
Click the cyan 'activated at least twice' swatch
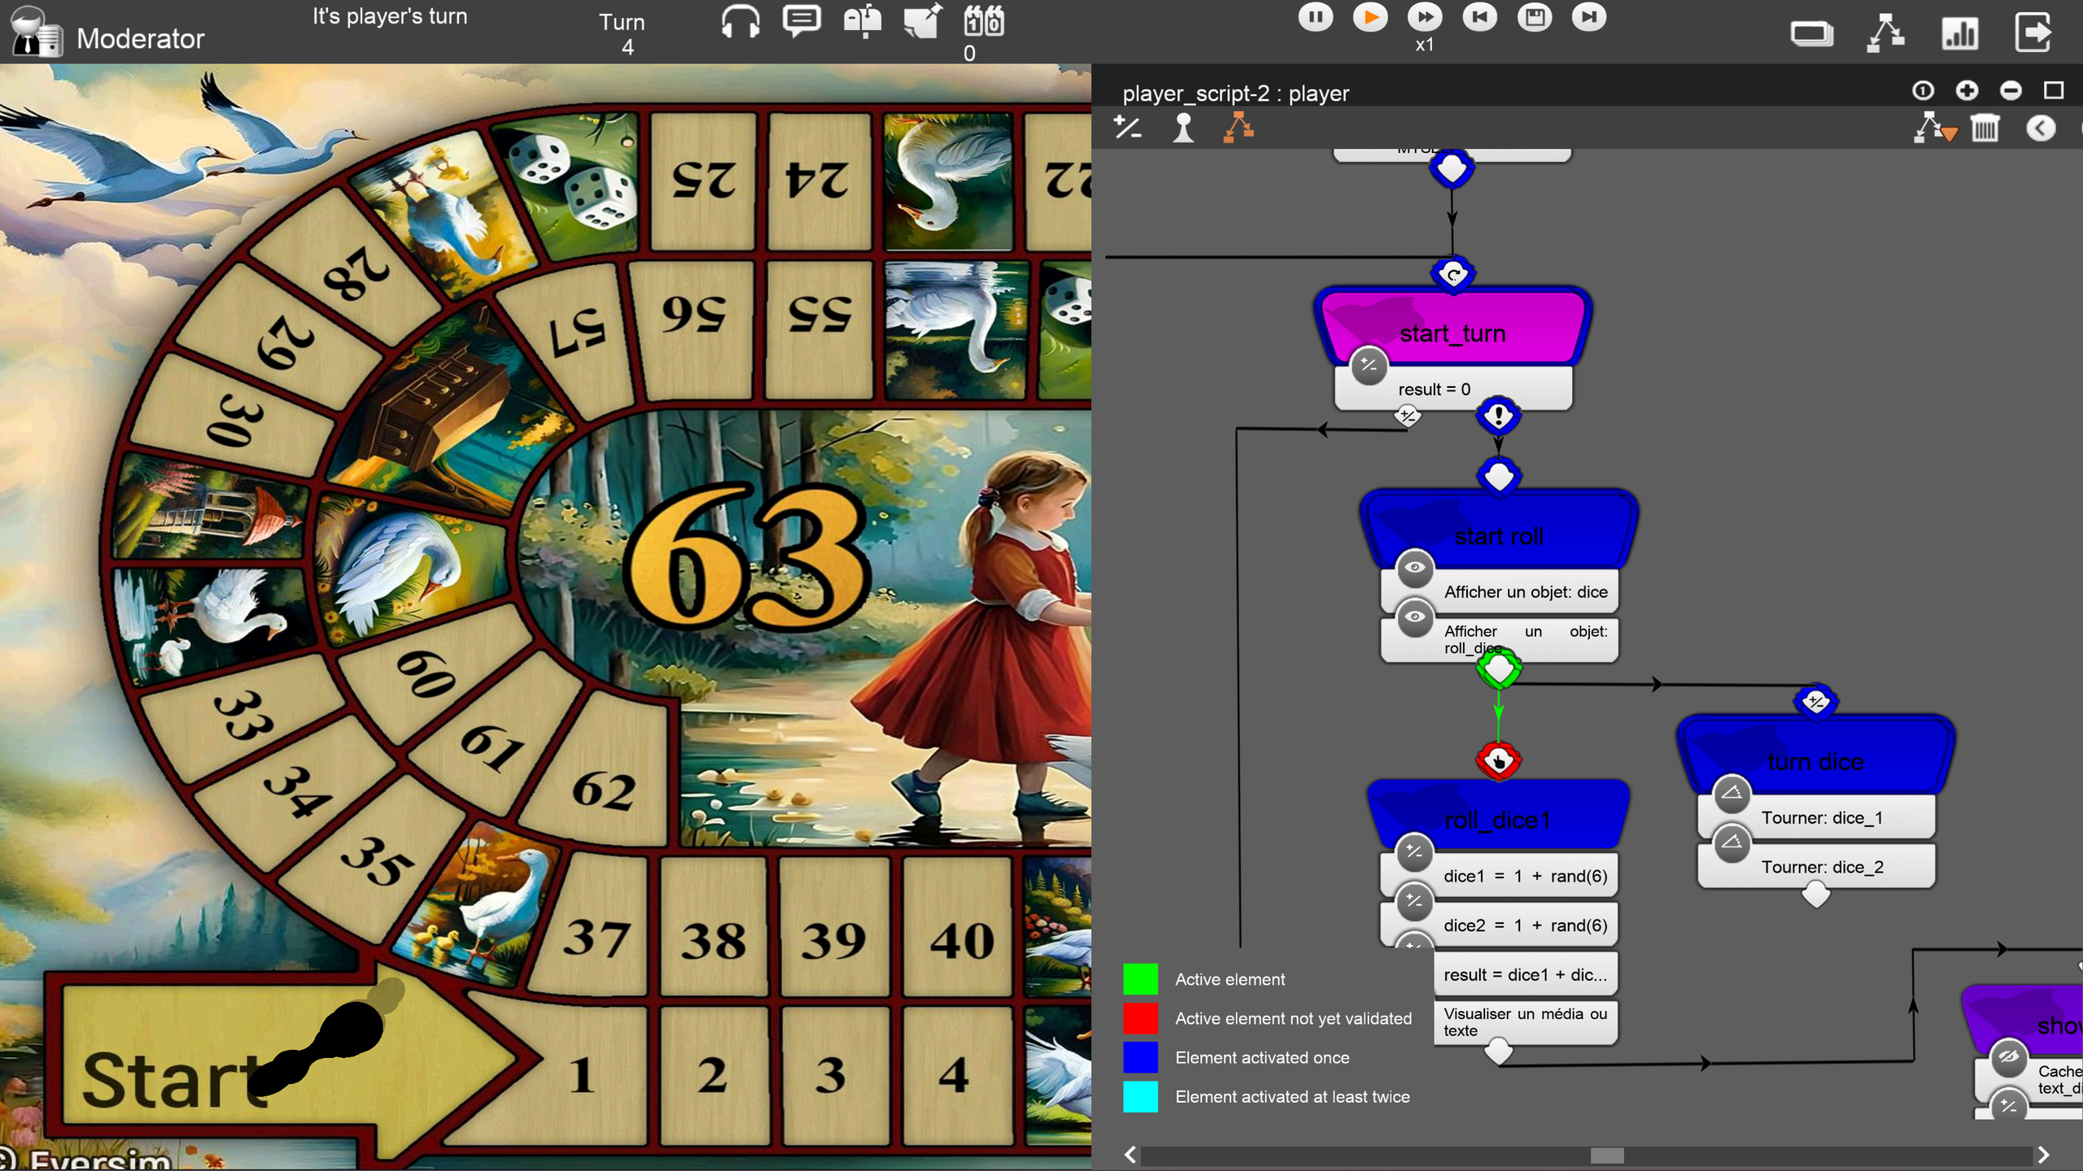[1140, 1096]
